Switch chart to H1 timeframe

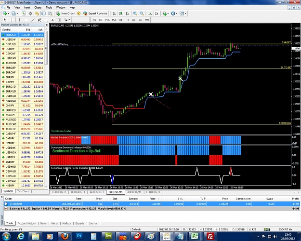[120, 20]
